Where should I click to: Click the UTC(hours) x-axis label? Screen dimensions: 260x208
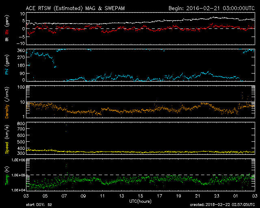pos(141,201)
